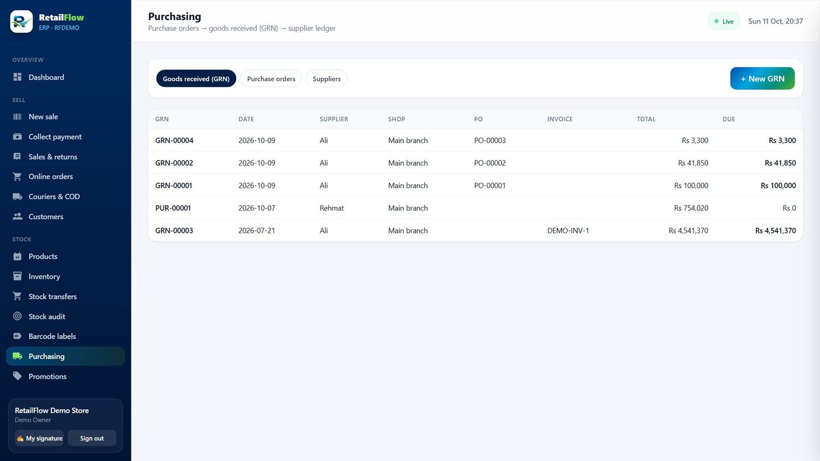Click the SUPPLIER column header
820x461 pixels.
[334, 119]
